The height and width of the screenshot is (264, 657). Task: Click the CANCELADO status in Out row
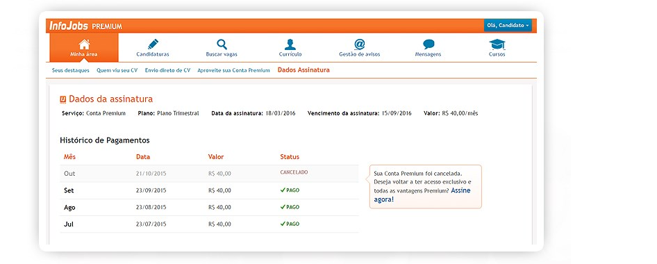pyautogui.click(x=294, y=172)
